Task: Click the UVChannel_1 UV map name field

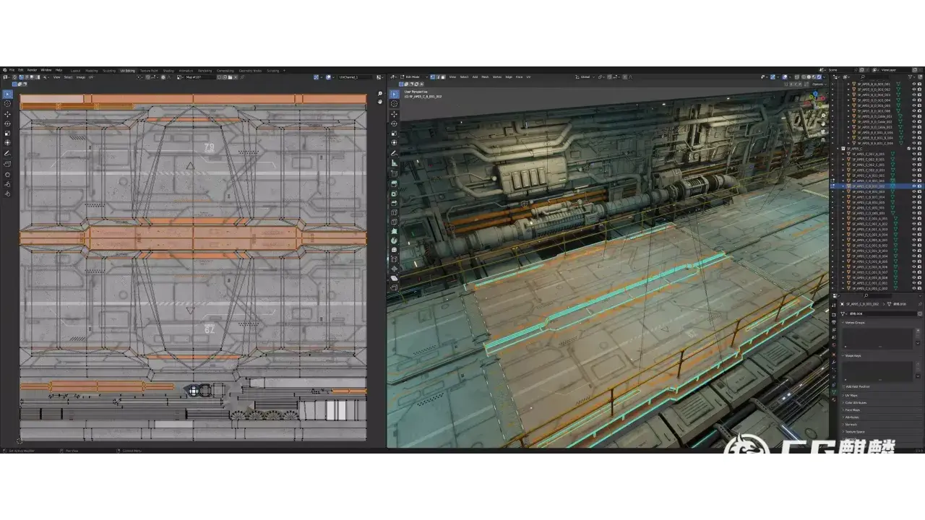Action: (x=354, y=77)
